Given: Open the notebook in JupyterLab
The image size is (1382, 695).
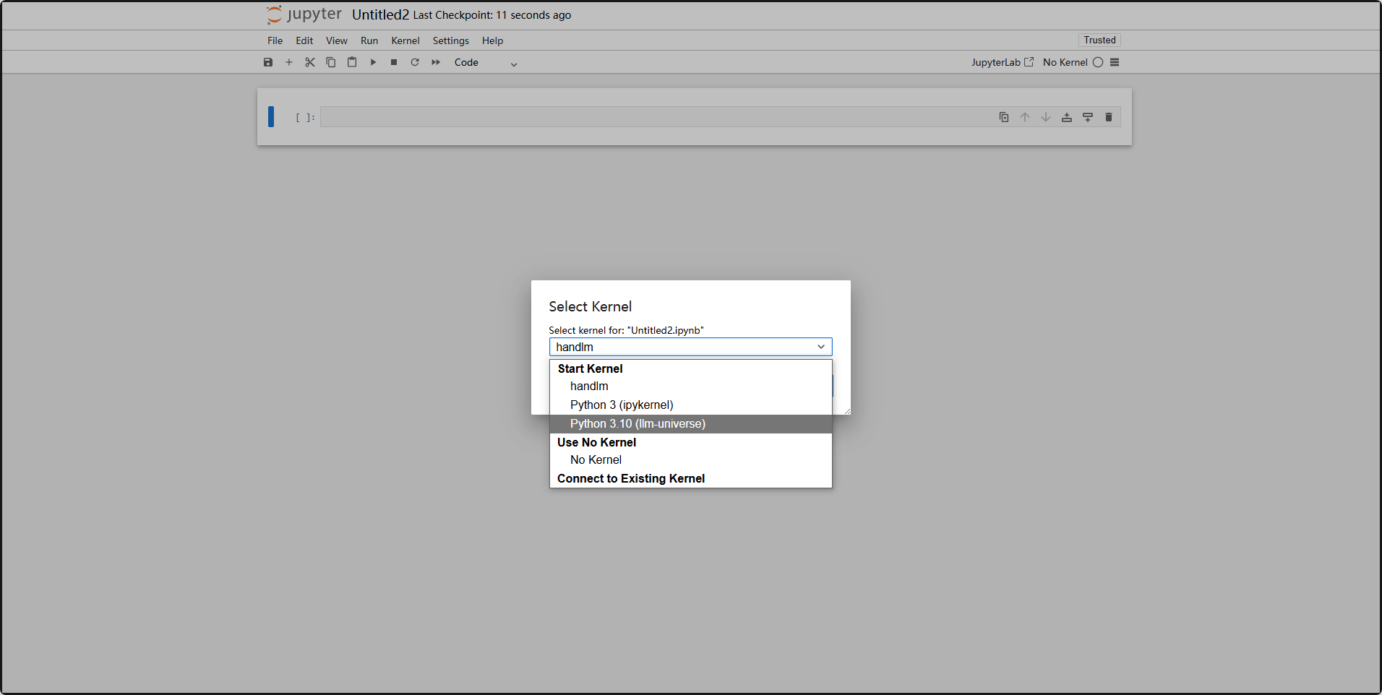Looking at the screenshot, I should 1002,62.
